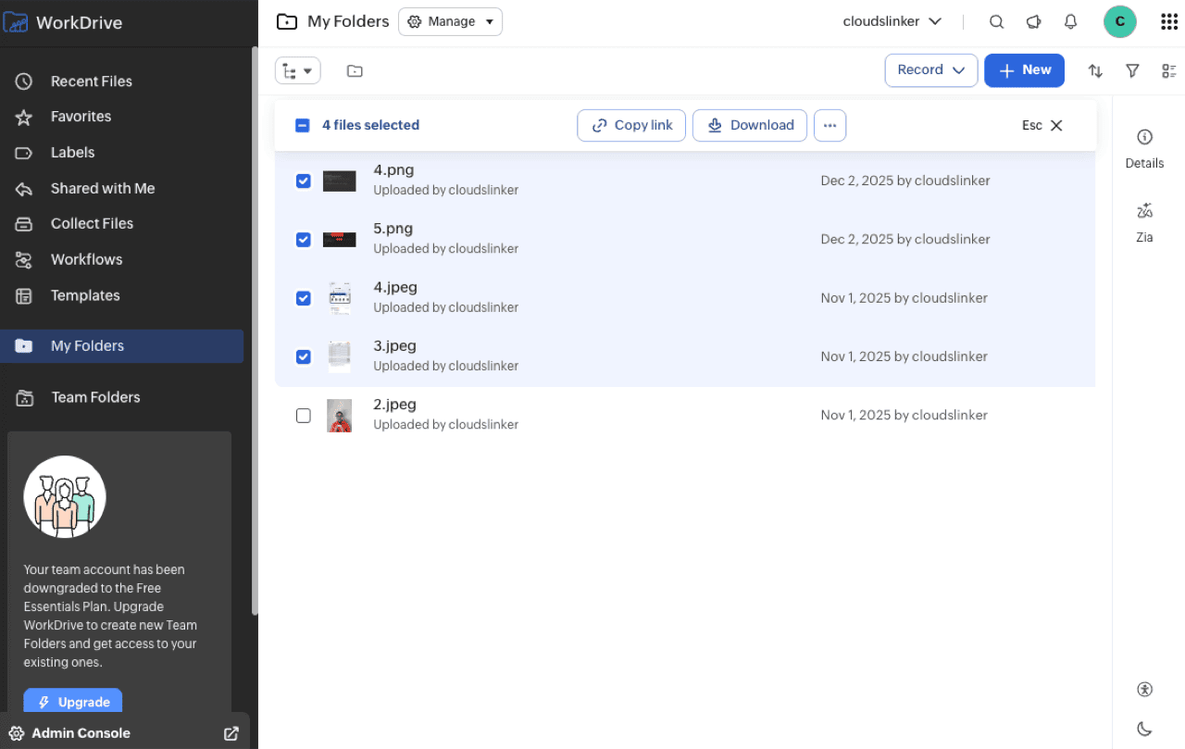Open Team Folders in the sidebar
Viewport: 1185px width, 749px height.
pos(95,398)
